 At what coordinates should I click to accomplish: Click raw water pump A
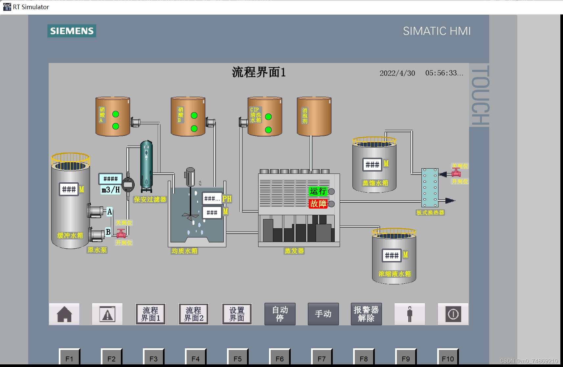click(x=95, y=211)
